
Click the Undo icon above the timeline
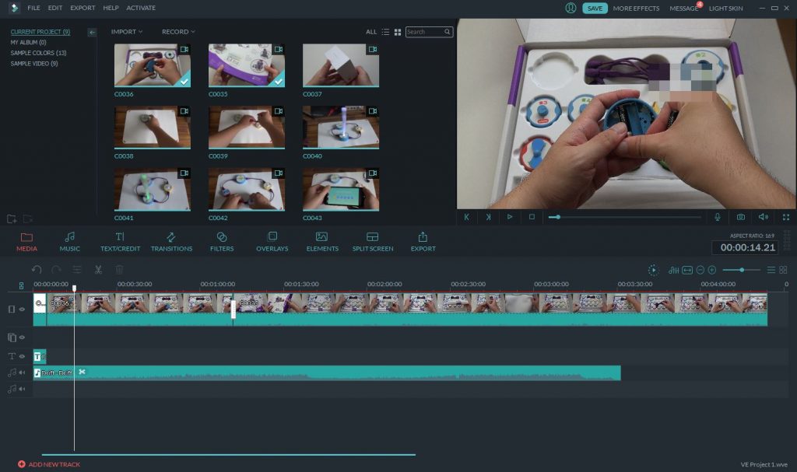(37, 269)
